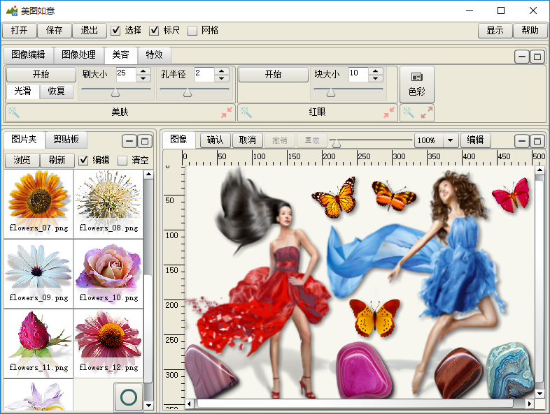
Task: Click the collapse arrows icon in 美肤 panel
Action: pos(227,112)
